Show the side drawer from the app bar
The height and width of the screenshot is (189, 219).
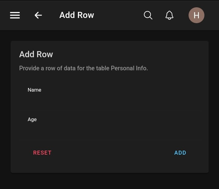[x=15, y=15]
